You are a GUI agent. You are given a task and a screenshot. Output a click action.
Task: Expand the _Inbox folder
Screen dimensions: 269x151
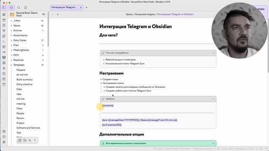point(11,21)
